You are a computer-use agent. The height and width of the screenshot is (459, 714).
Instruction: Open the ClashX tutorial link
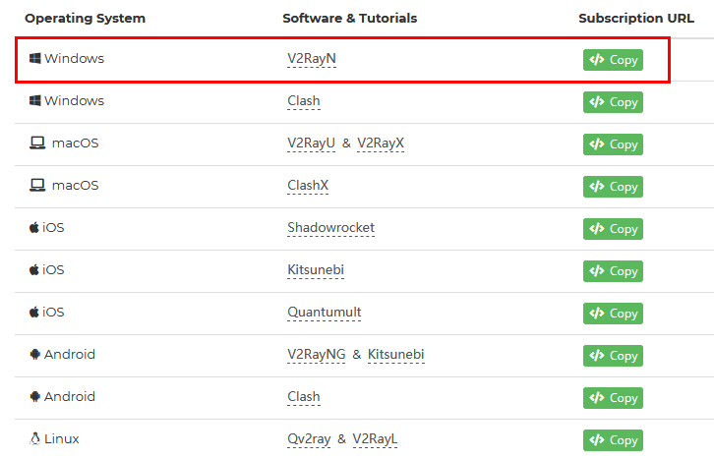pyautogui.click(x=308, y=186)
